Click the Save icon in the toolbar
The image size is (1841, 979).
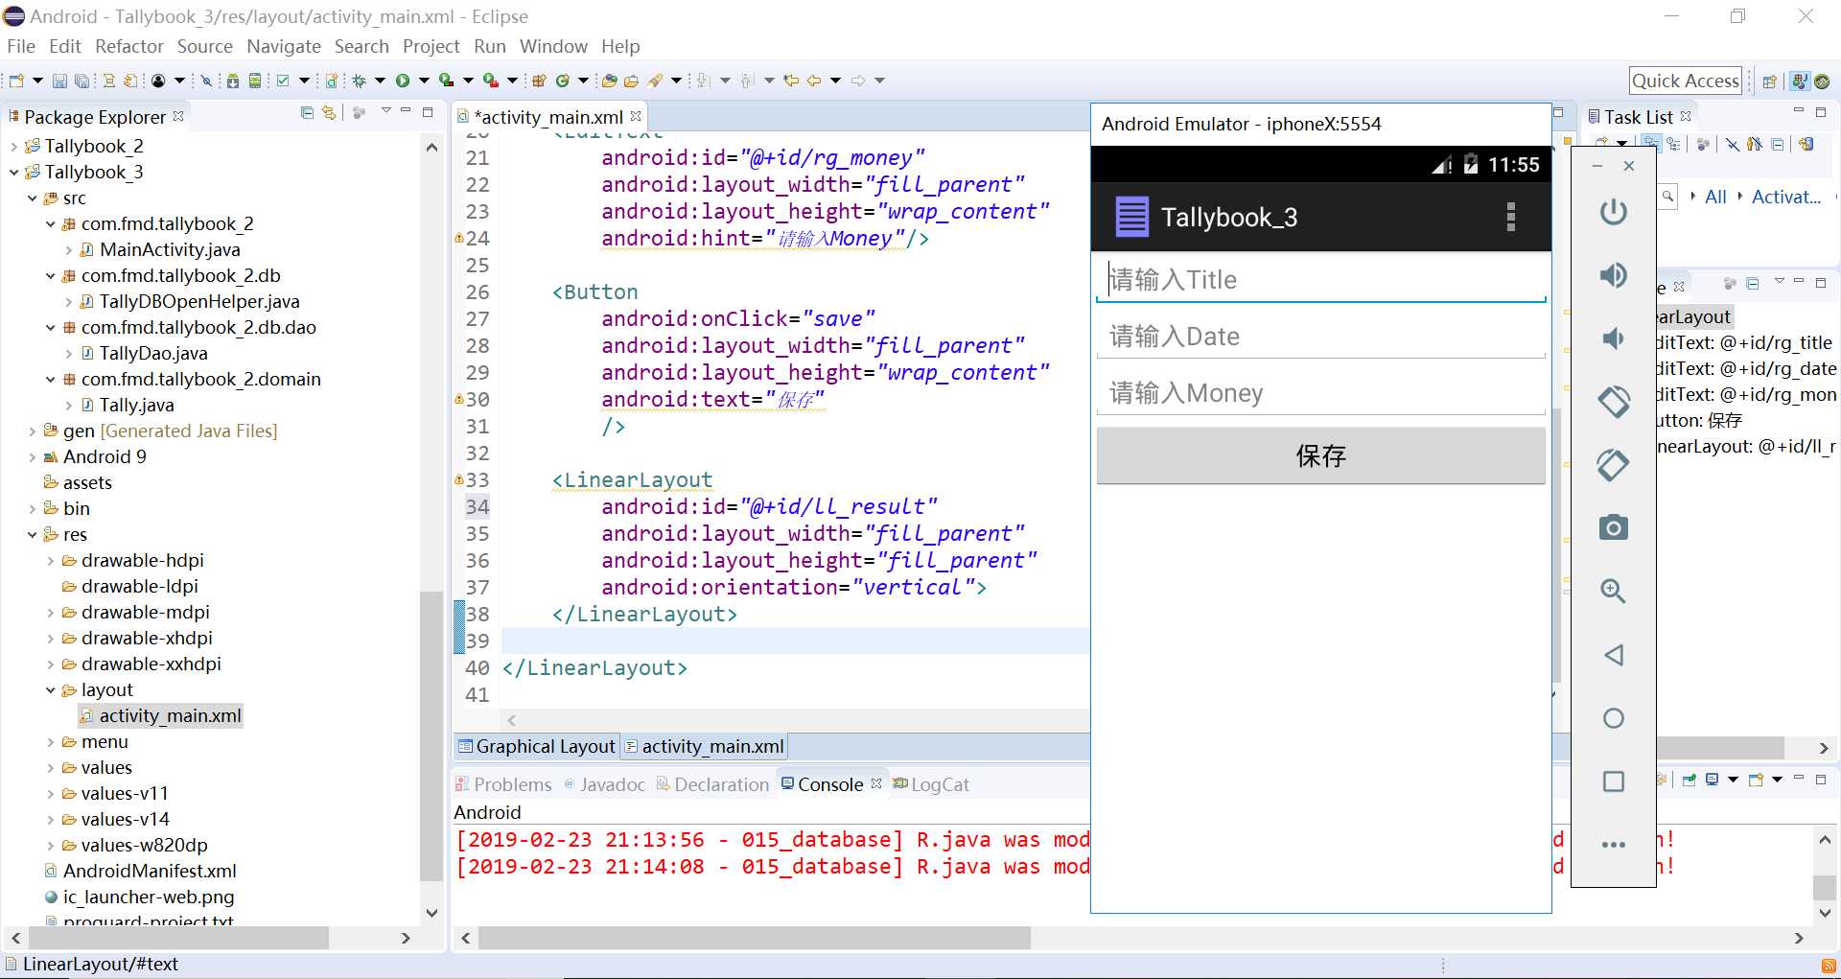pos(59,81)
